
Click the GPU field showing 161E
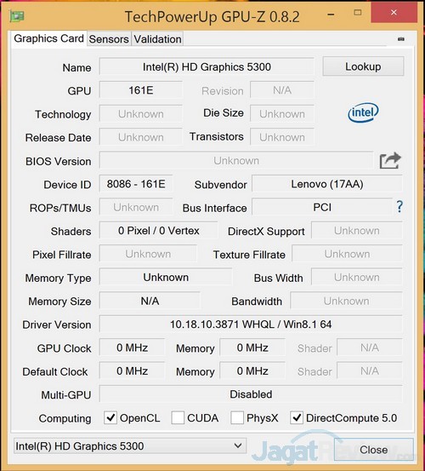[x=141, y=90]
